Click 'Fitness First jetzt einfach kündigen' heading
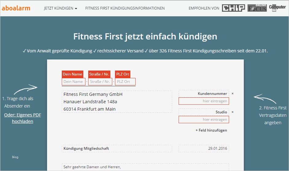This screenshot has width=289, height=171. [145, 36]
